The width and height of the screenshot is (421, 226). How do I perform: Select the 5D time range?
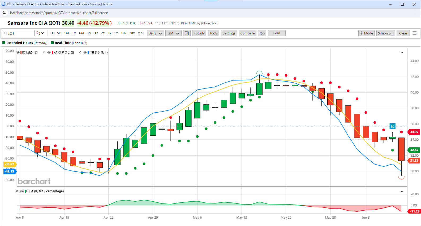59,33
